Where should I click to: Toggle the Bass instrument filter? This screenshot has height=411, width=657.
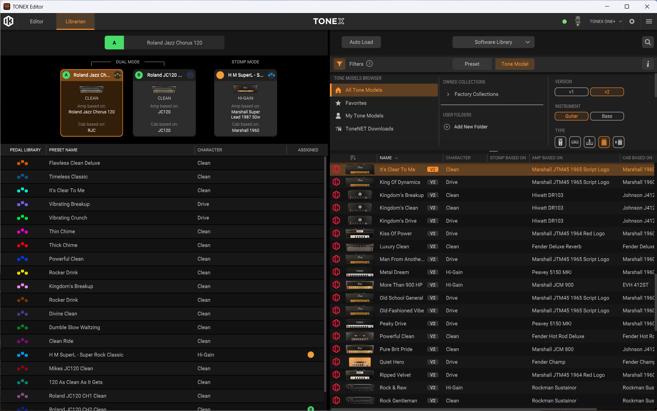[607, 116]
